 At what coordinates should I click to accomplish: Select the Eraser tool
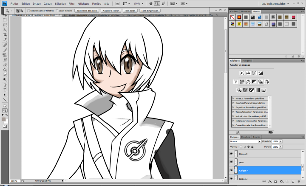[x=5, y=65]
